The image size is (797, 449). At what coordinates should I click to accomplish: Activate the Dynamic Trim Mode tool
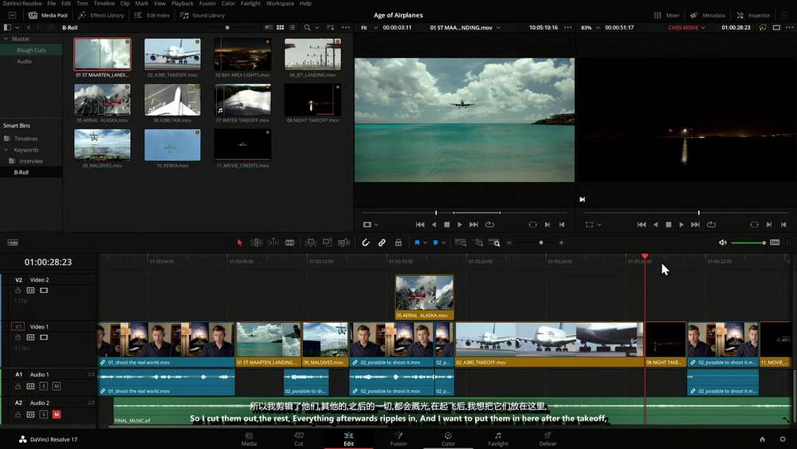coord(273,242)
